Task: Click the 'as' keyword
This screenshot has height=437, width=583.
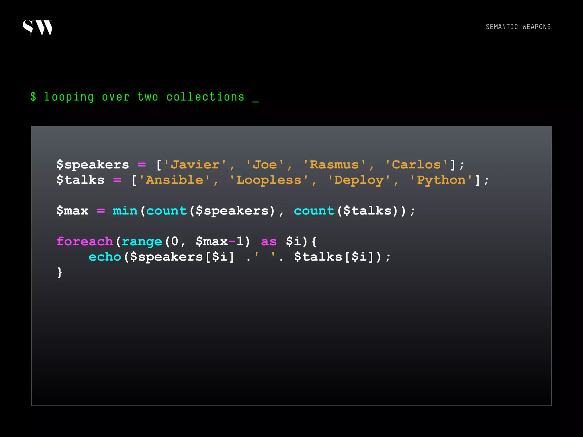Action: tap(269, 242)
